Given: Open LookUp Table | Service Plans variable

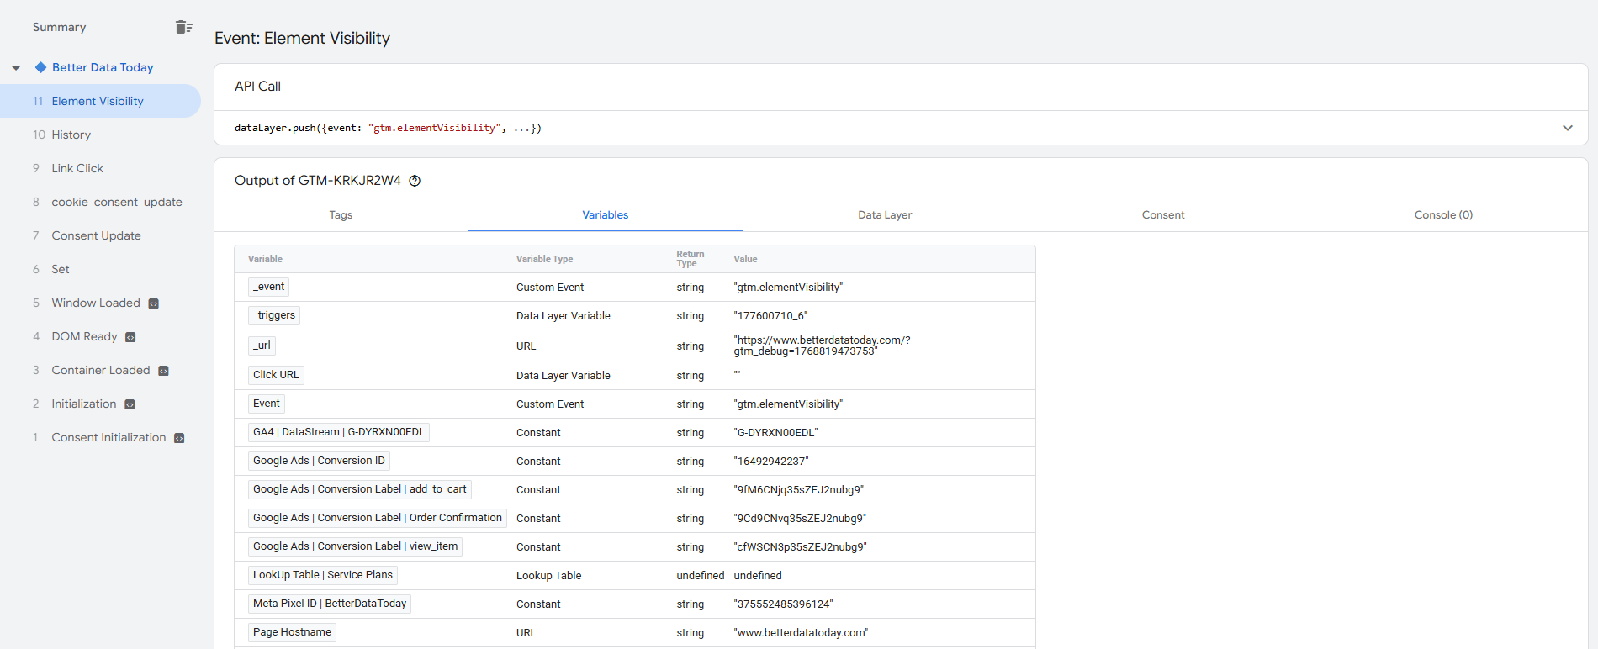Looking at the screenshot, I should [x=323, y=575].
